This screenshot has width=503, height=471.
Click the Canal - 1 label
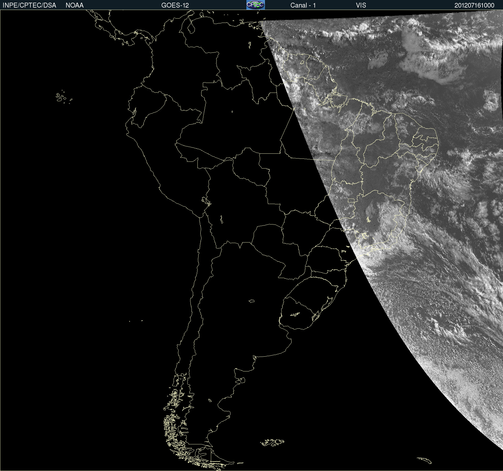[303, 5]
